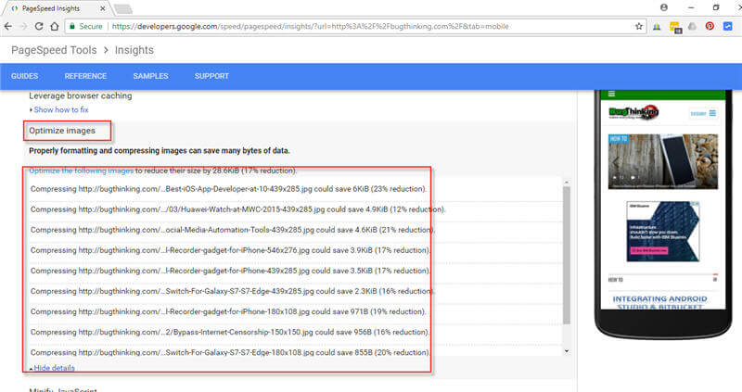Click the IBM Bluemix ad in the preview

662,232
